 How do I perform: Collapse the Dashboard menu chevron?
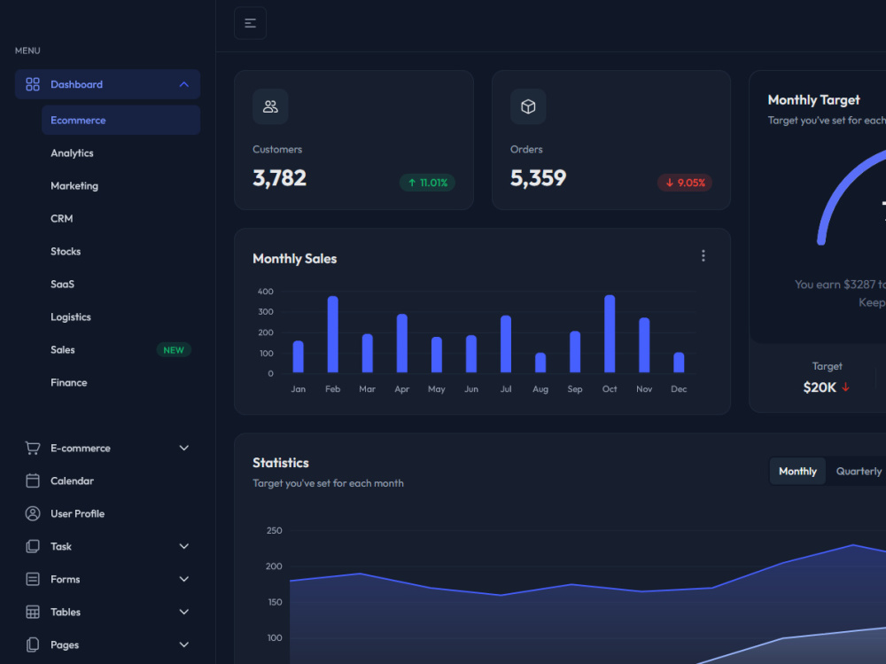tap(183, 84)
